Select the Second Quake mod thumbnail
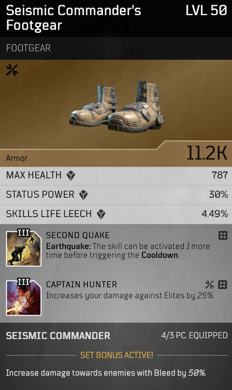Screen dimensions: 232x390 pyautogui.click(x=24, y=248)
